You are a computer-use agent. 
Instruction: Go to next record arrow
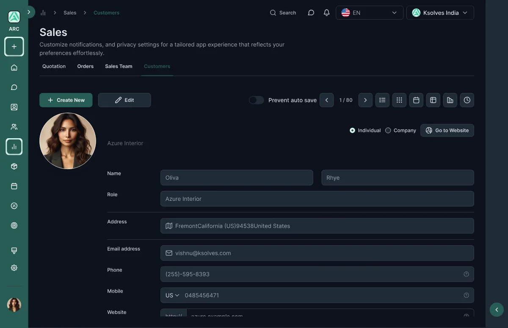(365, 100)
